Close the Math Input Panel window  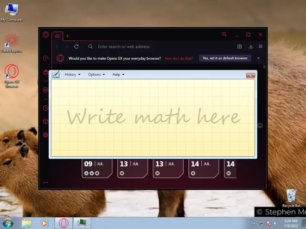251,75
